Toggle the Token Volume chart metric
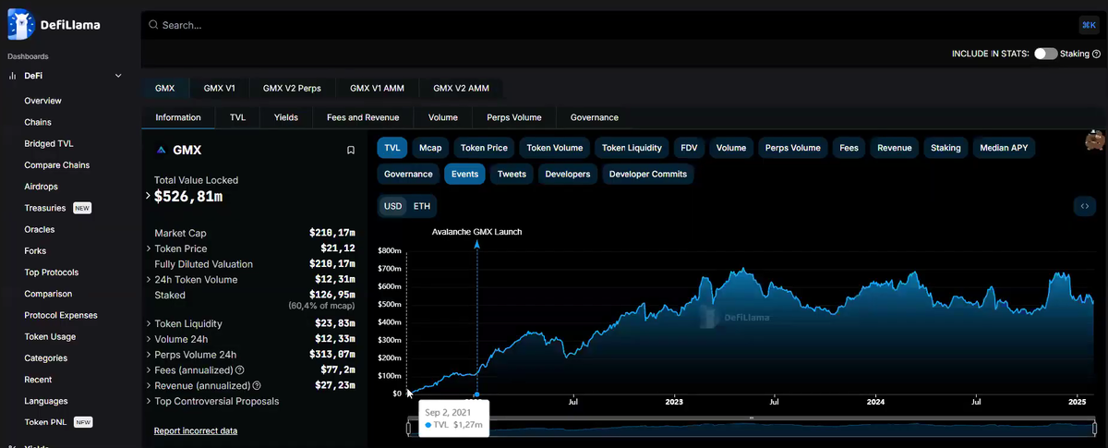The width and height of the screenshot is (1108, 448). [x=555, y=148]
